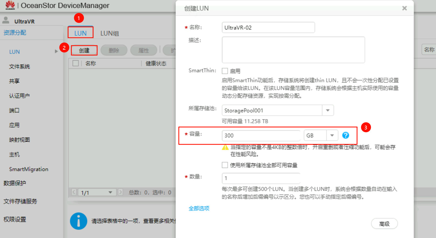Go to next page arrow in pager
Image resolution: width=436 pixels, height=238 pixels.
pyautogui.click(x=121, y=192)
